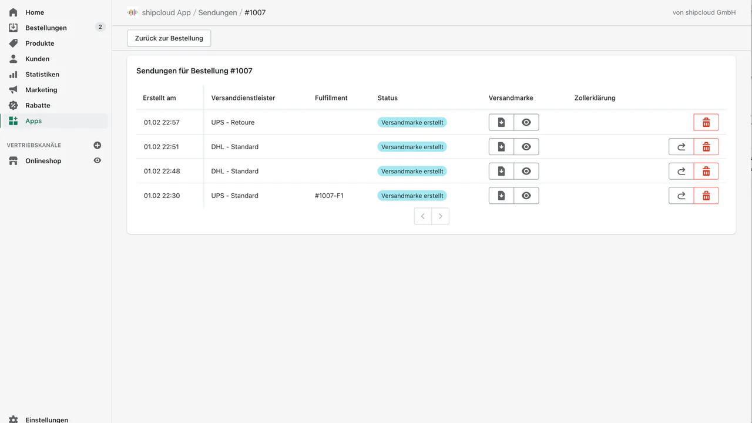Click shipcloud App breadcrumb link
The width and height of the screenshot is (752, 423).
(x=166, y=12)
